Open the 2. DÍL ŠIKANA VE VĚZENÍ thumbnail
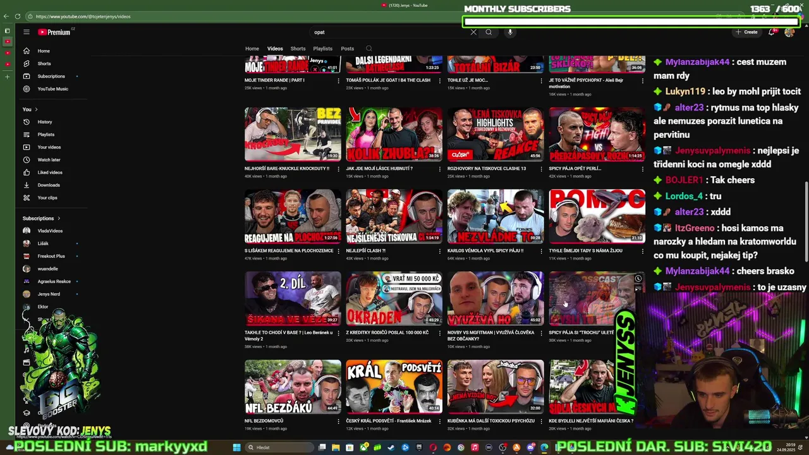Image resolution: width=809 pixels, height=455 pixels. click(293, 298)
